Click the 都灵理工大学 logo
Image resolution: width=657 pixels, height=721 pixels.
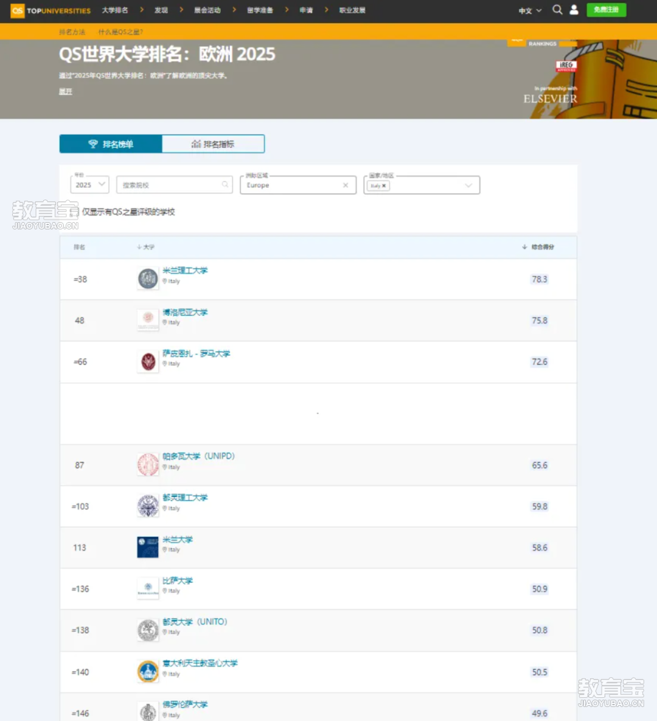[148, 506]
